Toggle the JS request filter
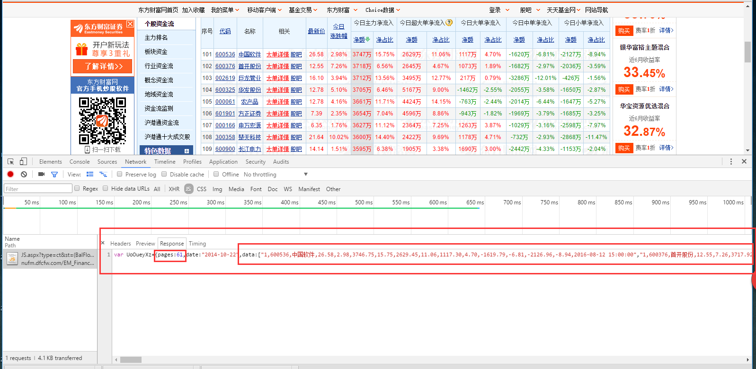The image size is (756, 369). click(188, 189)
